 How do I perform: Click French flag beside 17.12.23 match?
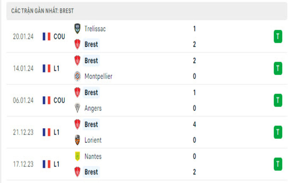(x=46, y=164)
